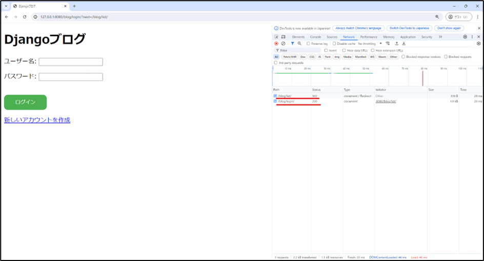Open the guest profile button
The height and width of the screenshot is (261, 484).
pos(458,17)
